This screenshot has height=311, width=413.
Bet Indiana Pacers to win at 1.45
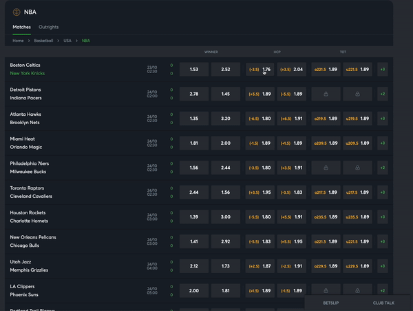tap(226, 94)
